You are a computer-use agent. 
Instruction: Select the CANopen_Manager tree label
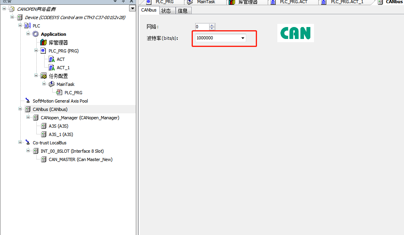click(x=80, y=118)
